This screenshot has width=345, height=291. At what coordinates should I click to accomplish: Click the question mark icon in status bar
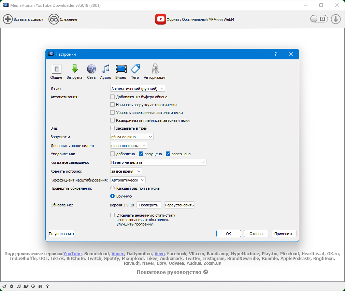[x=47, y=286]
